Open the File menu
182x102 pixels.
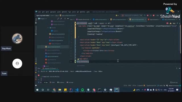40,12
